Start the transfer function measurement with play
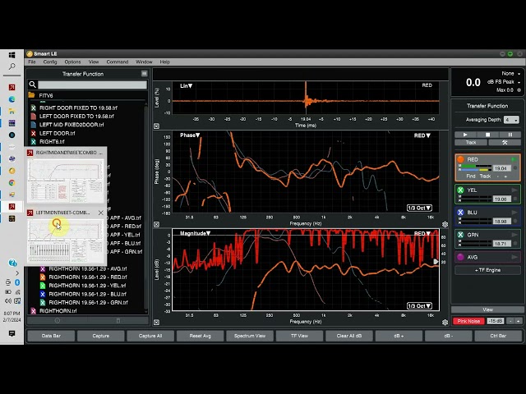526x394 pixels. tap(465, 135)
